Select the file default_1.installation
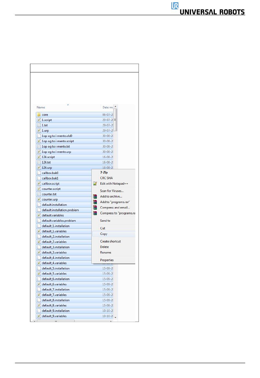The image size is (260, 378). (64, 226)
